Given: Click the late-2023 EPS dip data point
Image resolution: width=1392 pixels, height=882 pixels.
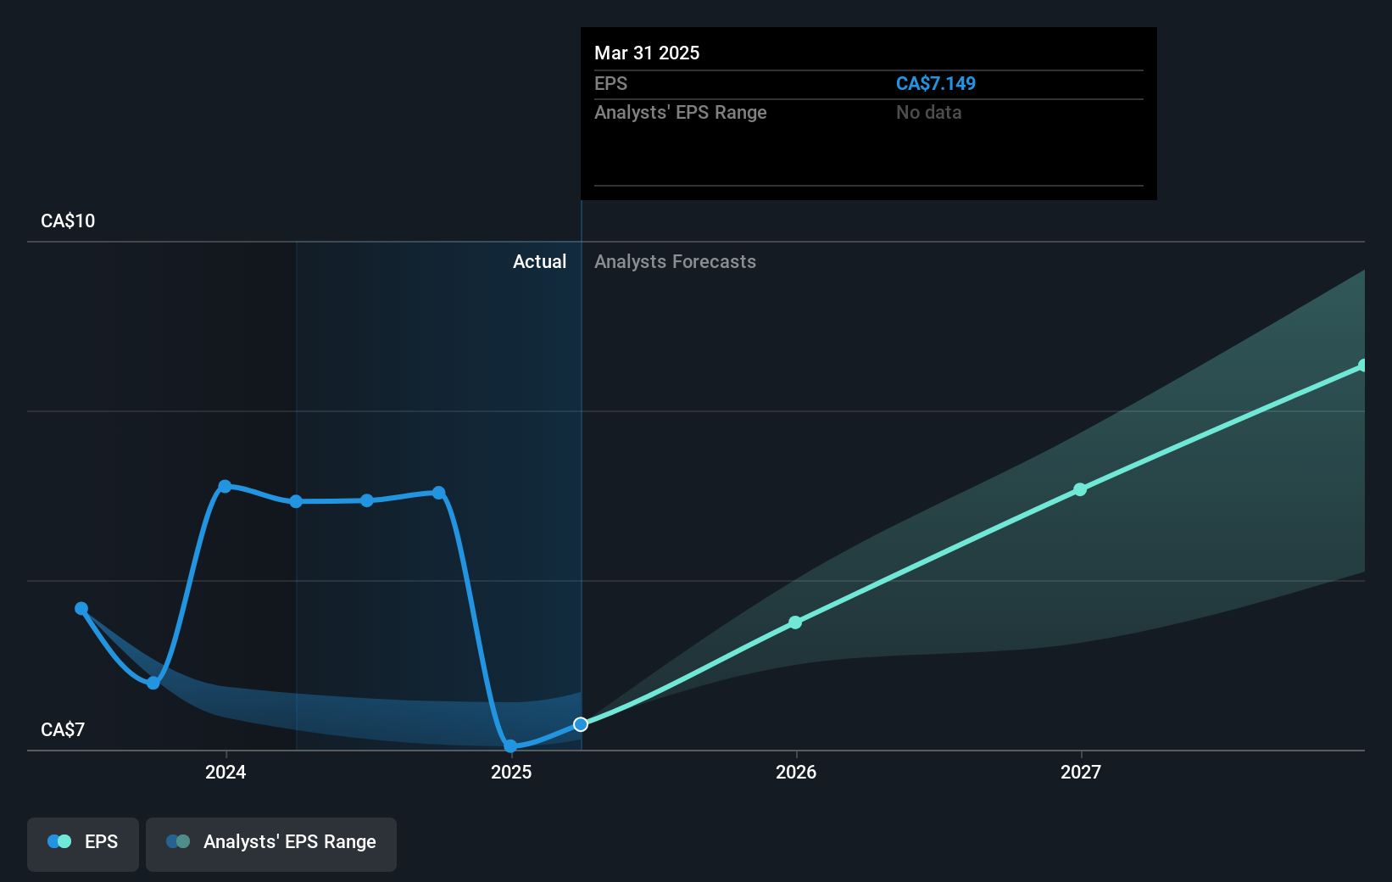Looking at the screenshot, I should [153, 683].
